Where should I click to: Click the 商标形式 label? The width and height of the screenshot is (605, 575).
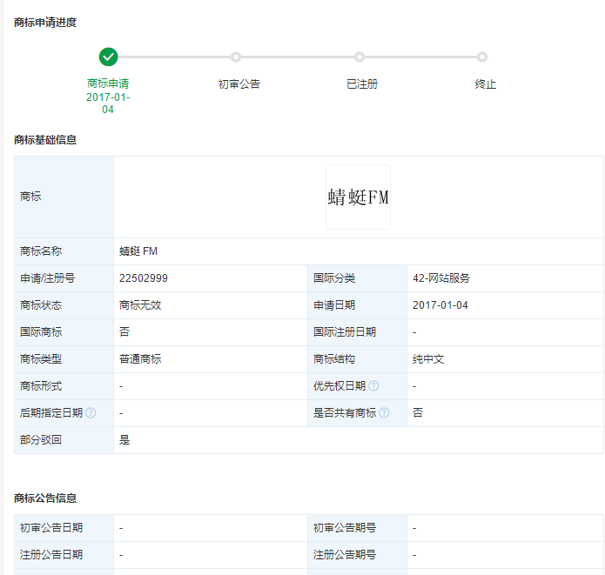pyautogui.click(x=41, y=386)
